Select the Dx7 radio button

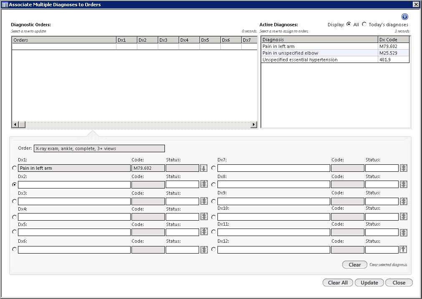coord(213,168)
